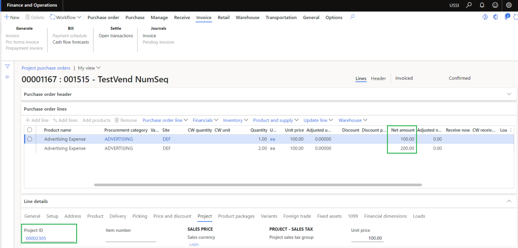Collapse Line details section
Image resolution: width=518 pixels, height=248 pixels.
(x=509, y=201)
